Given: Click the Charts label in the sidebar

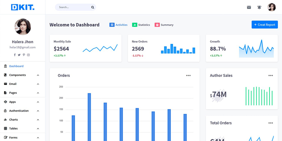Looking at the screenshot, I should click(13, 119).
